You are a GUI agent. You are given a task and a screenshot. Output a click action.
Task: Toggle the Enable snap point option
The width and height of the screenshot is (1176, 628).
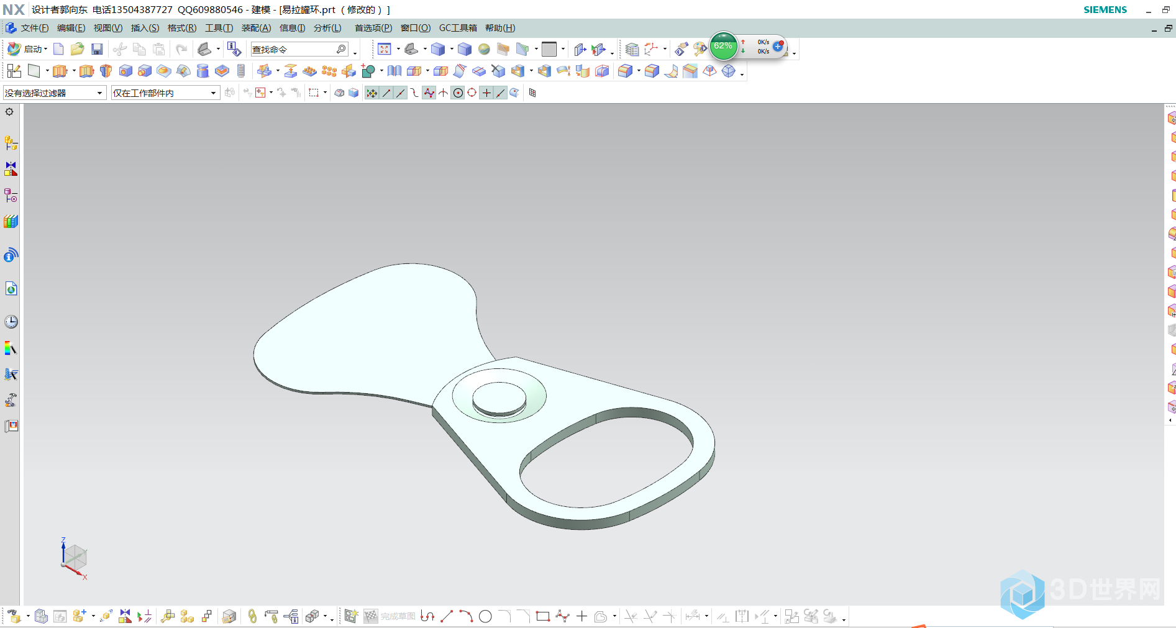[371, 93]
